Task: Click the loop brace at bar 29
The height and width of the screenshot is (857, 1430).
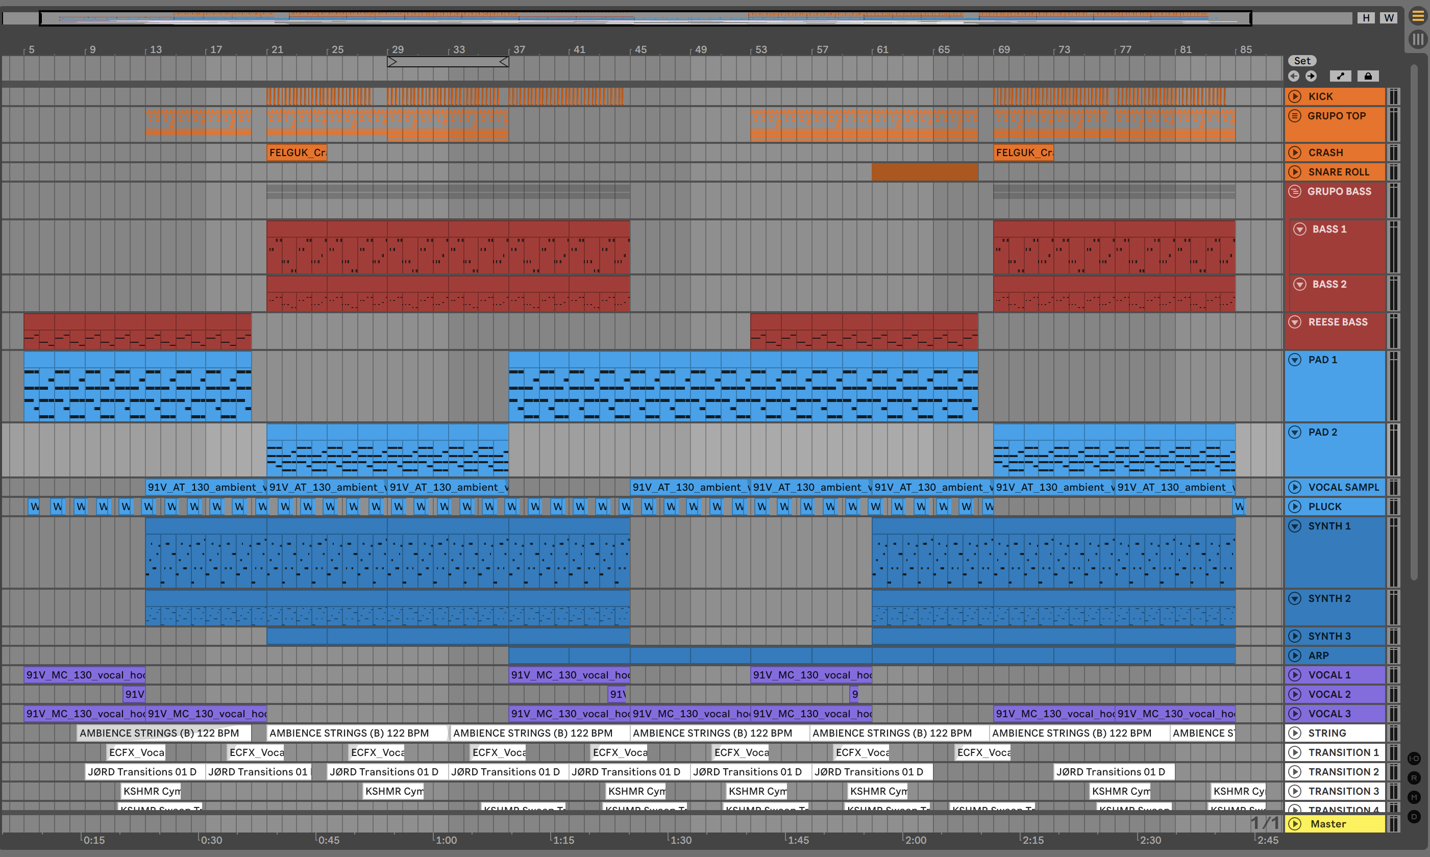Action: pos(448,61)
